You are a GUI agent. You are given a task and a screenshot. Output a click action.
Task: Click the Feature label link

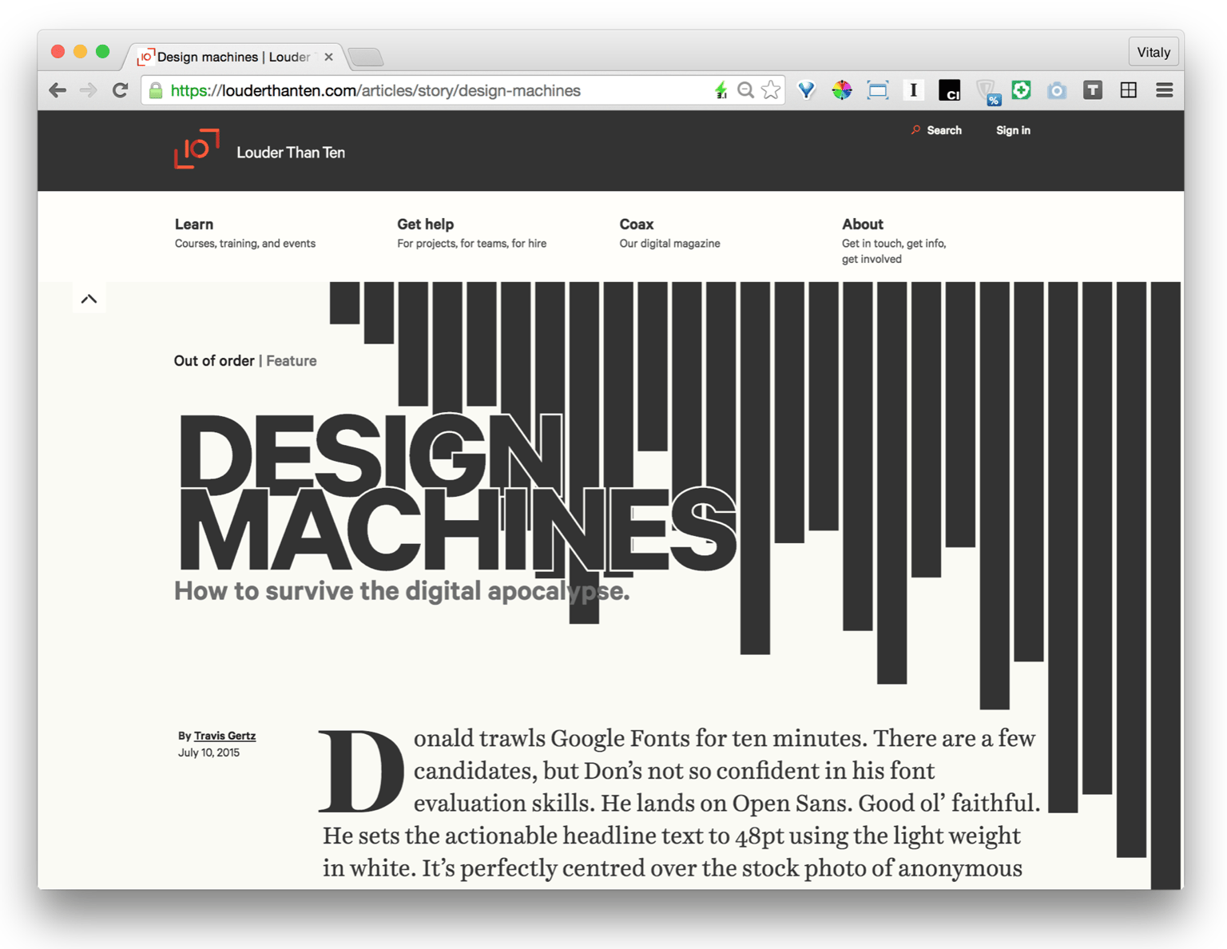pyautogui.click(x=292, y=361)
